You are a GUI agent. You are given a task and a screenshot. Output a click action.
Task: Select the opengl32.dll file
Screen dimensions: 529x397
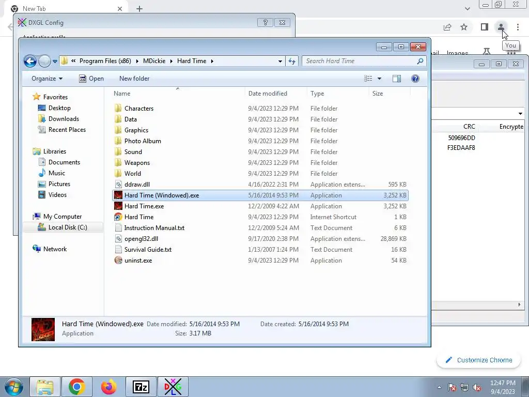(x=260, y=239)
